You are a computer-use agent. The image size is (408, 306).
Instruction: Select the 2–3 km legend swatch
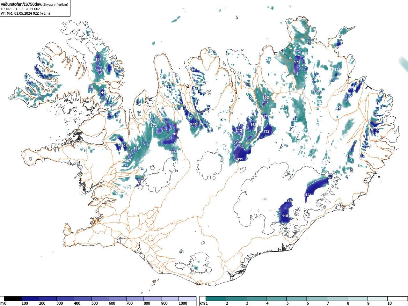click(236, 299)
